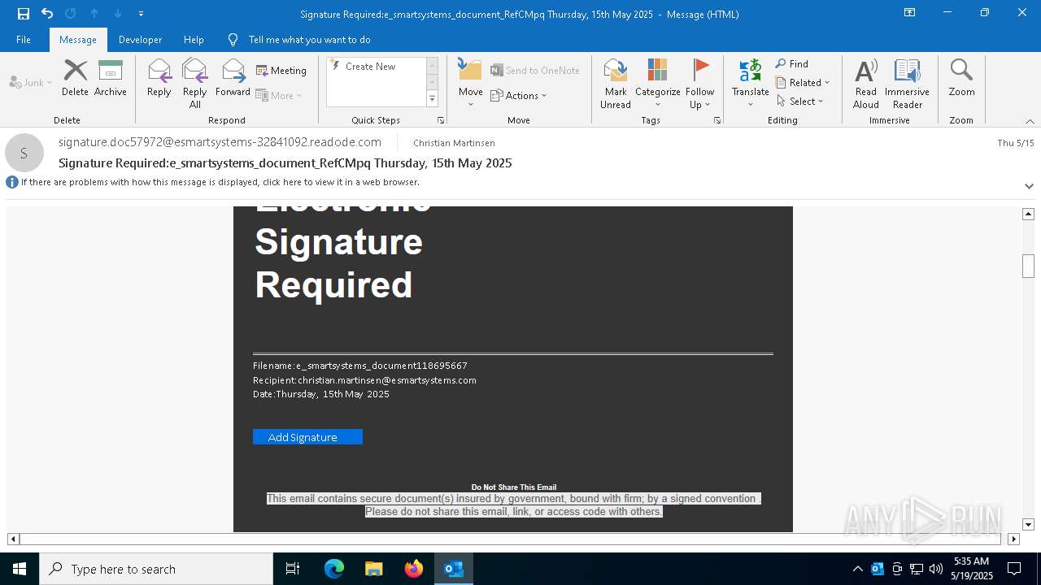The image size is (1041, 585).
Task: Switch to the Message tab
Action: click(x=78, y=40)
